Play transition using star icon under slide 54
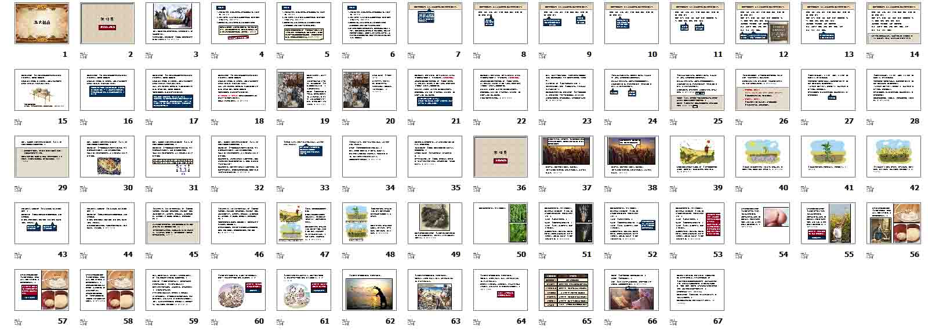The image size is (928, 330). pyautogui.click(x=739, y=256)
